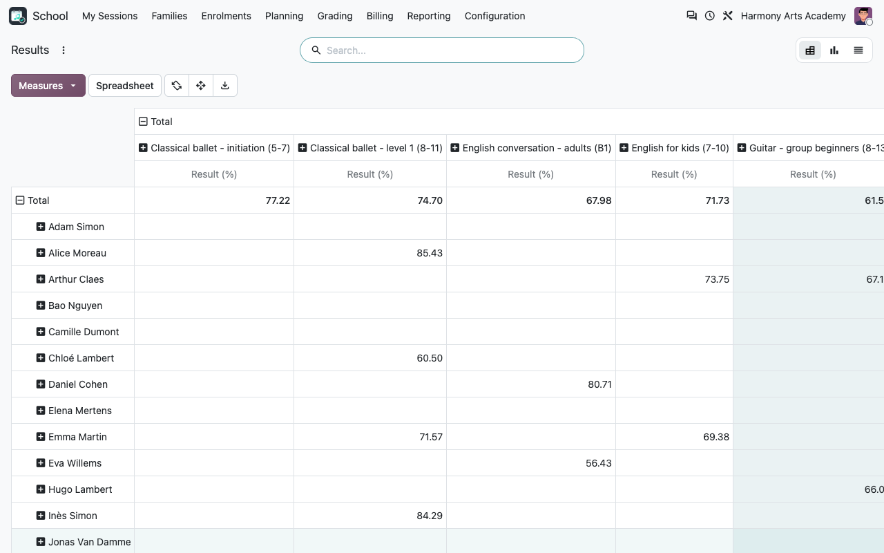This screenshot has width=884, height=553.
Task: Switch to pivot view
Action: point(810,50)
